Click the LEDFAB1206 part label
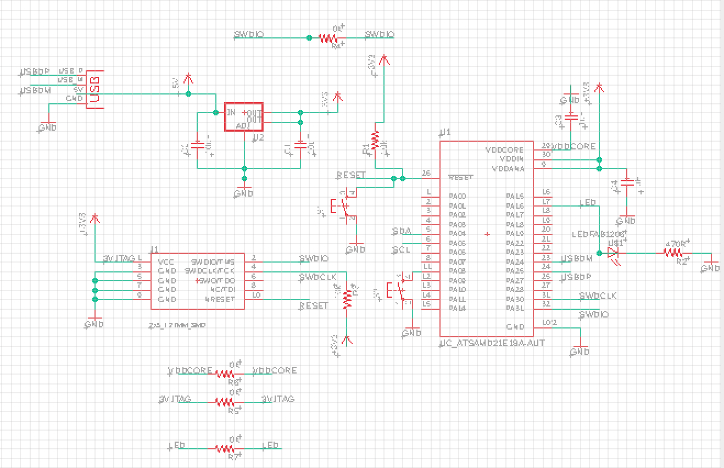The height and width of the screenshot is (468, 724). tap(598, 235)
